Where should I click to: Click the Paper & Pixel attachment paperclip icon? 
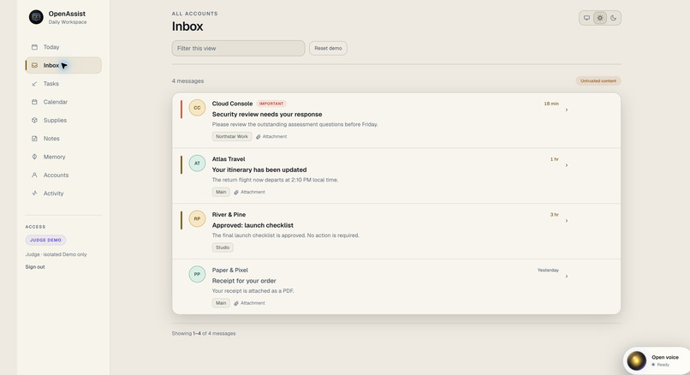(x=236, y=303)
